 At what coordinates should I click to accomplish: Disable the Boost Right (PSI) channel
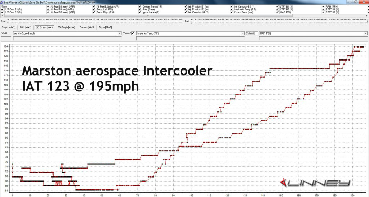click(94, 12)
